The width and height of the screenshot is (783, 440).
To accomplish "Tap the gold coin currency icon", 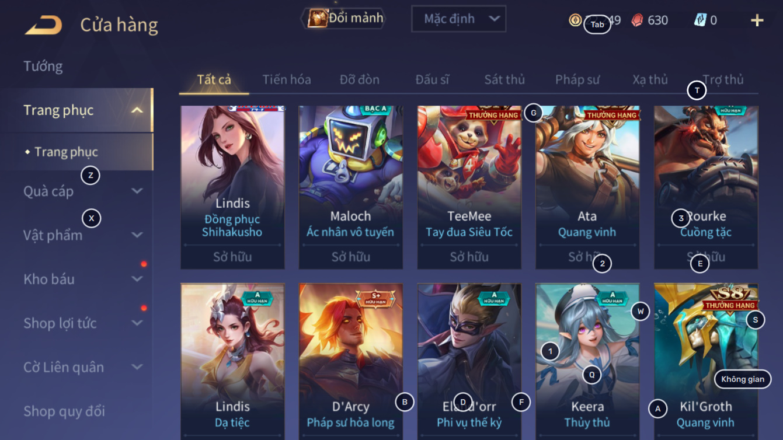I will point(575,20).
